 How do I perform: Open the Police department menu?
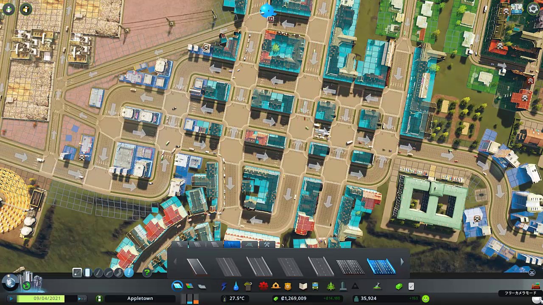coord(288,286)
